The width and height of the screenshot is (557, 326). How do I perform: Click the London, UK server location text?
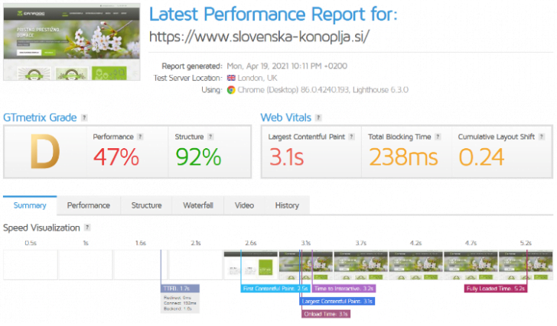pyautogui.click(x=257, y=78)
